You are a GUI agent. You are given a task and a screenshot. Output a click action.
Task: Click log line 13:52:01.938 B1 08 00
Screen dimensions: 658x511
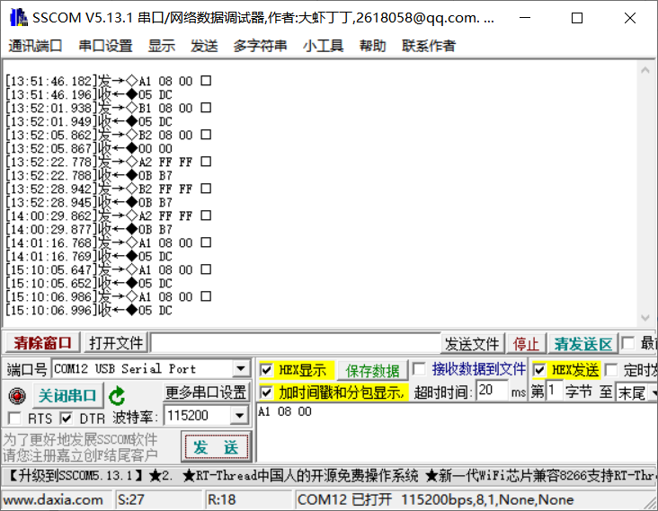(108, 108)
